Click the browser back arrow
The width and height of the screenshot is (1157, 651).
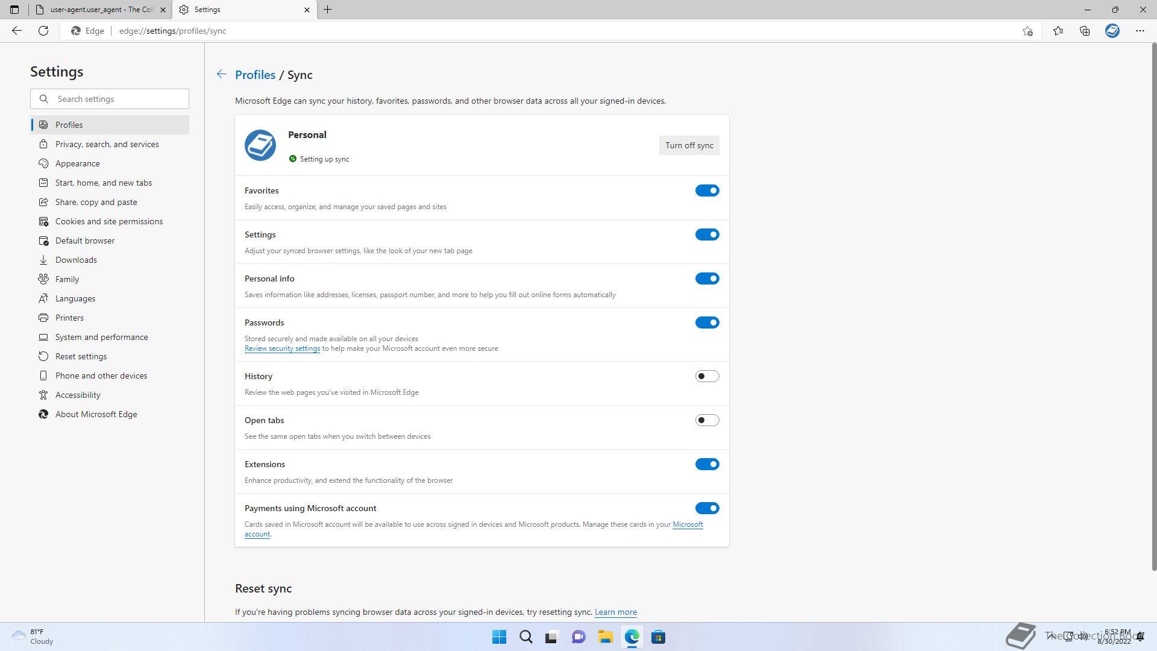(17, 31)
